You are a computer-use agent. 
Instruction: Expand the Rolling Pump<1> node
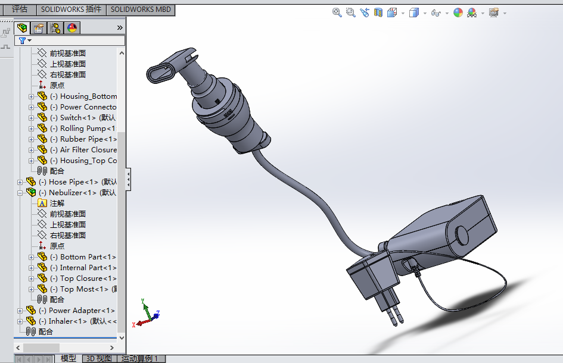tap(31, 129)
